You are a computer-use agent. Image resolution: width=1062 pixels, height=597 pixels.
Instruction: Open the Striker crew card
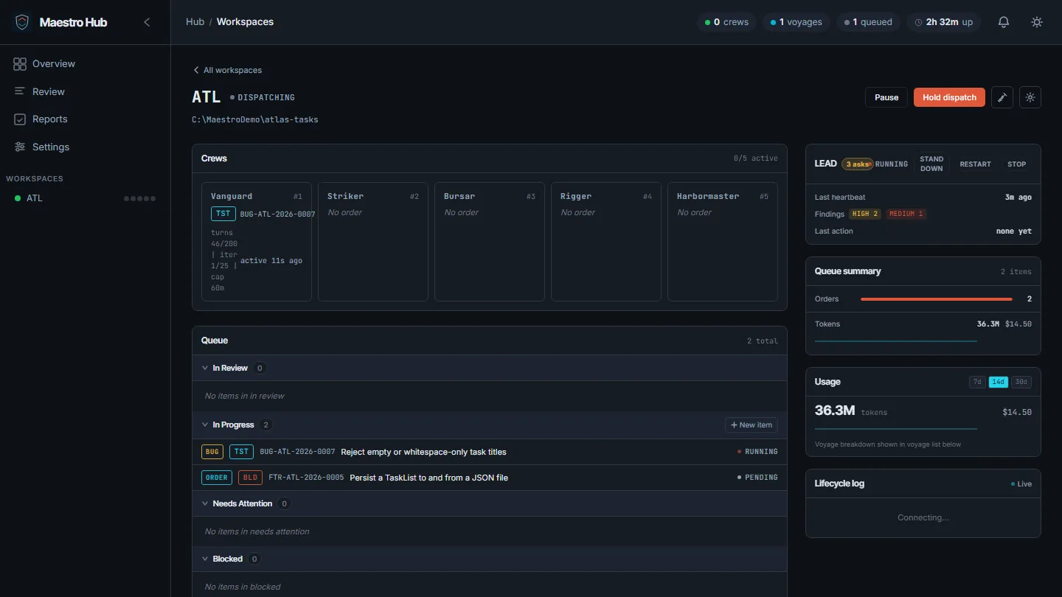373,242
